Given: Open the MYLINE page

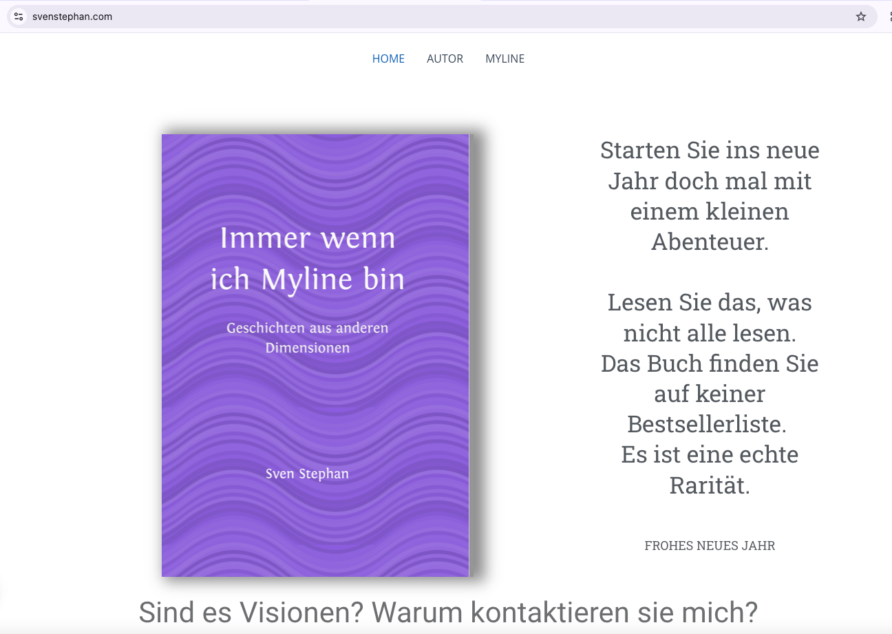Looking at the screenshot, I should [505, 59].
